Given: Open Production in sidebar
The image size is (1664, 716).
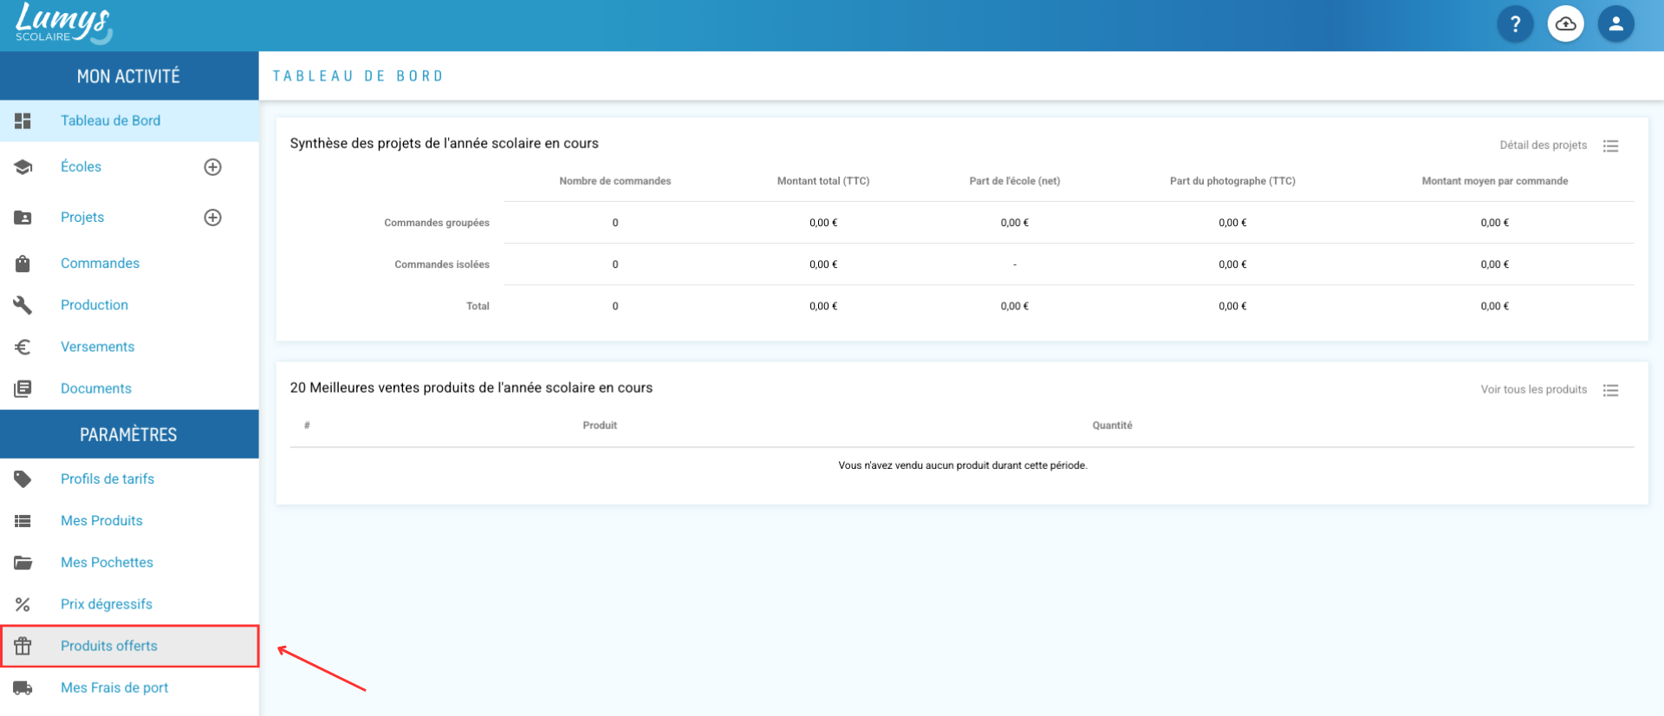Looking at the screenshot, I should coord(130,305).
